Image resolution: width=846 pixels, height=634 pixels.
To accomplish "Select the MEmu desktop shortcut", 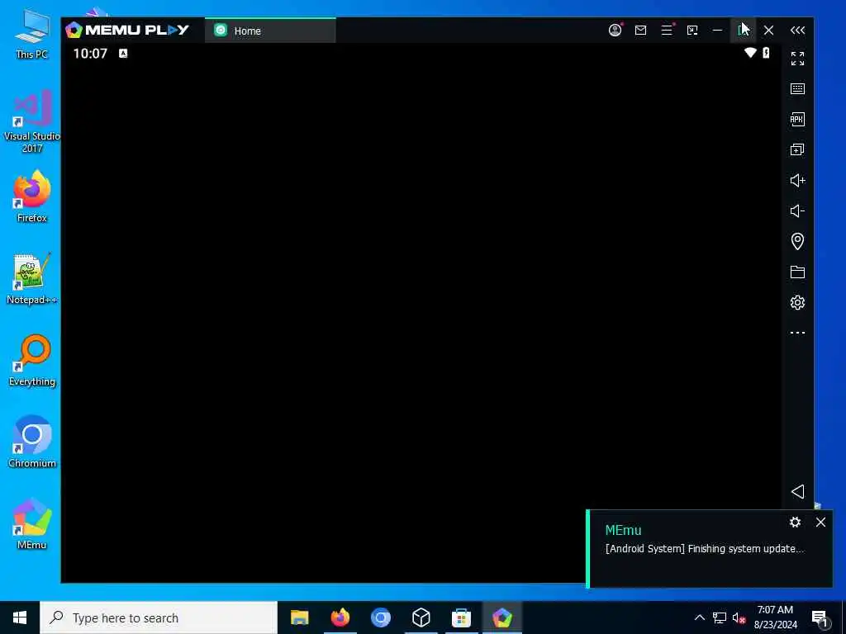I will pos(32,523).
